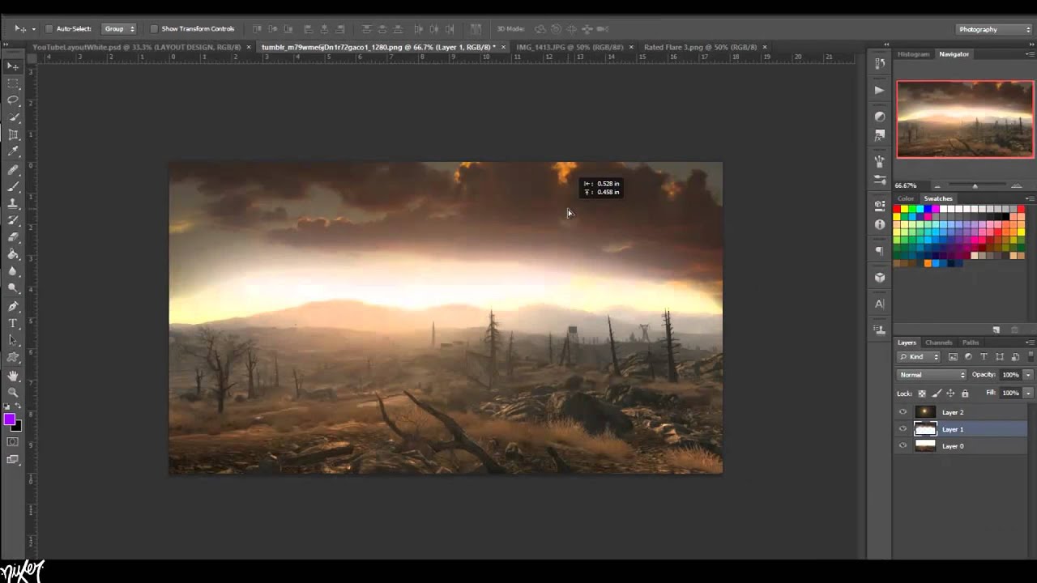Adjust the Navigator zoom slider
This screenshot has width=1037, height=583.
click(x=975, y=186)
